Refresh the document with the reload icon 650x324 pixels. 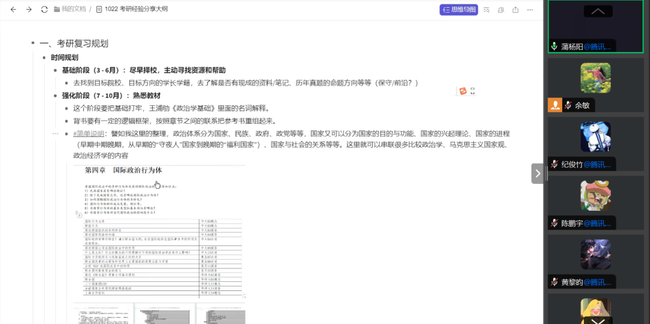(x=44, y=10)
